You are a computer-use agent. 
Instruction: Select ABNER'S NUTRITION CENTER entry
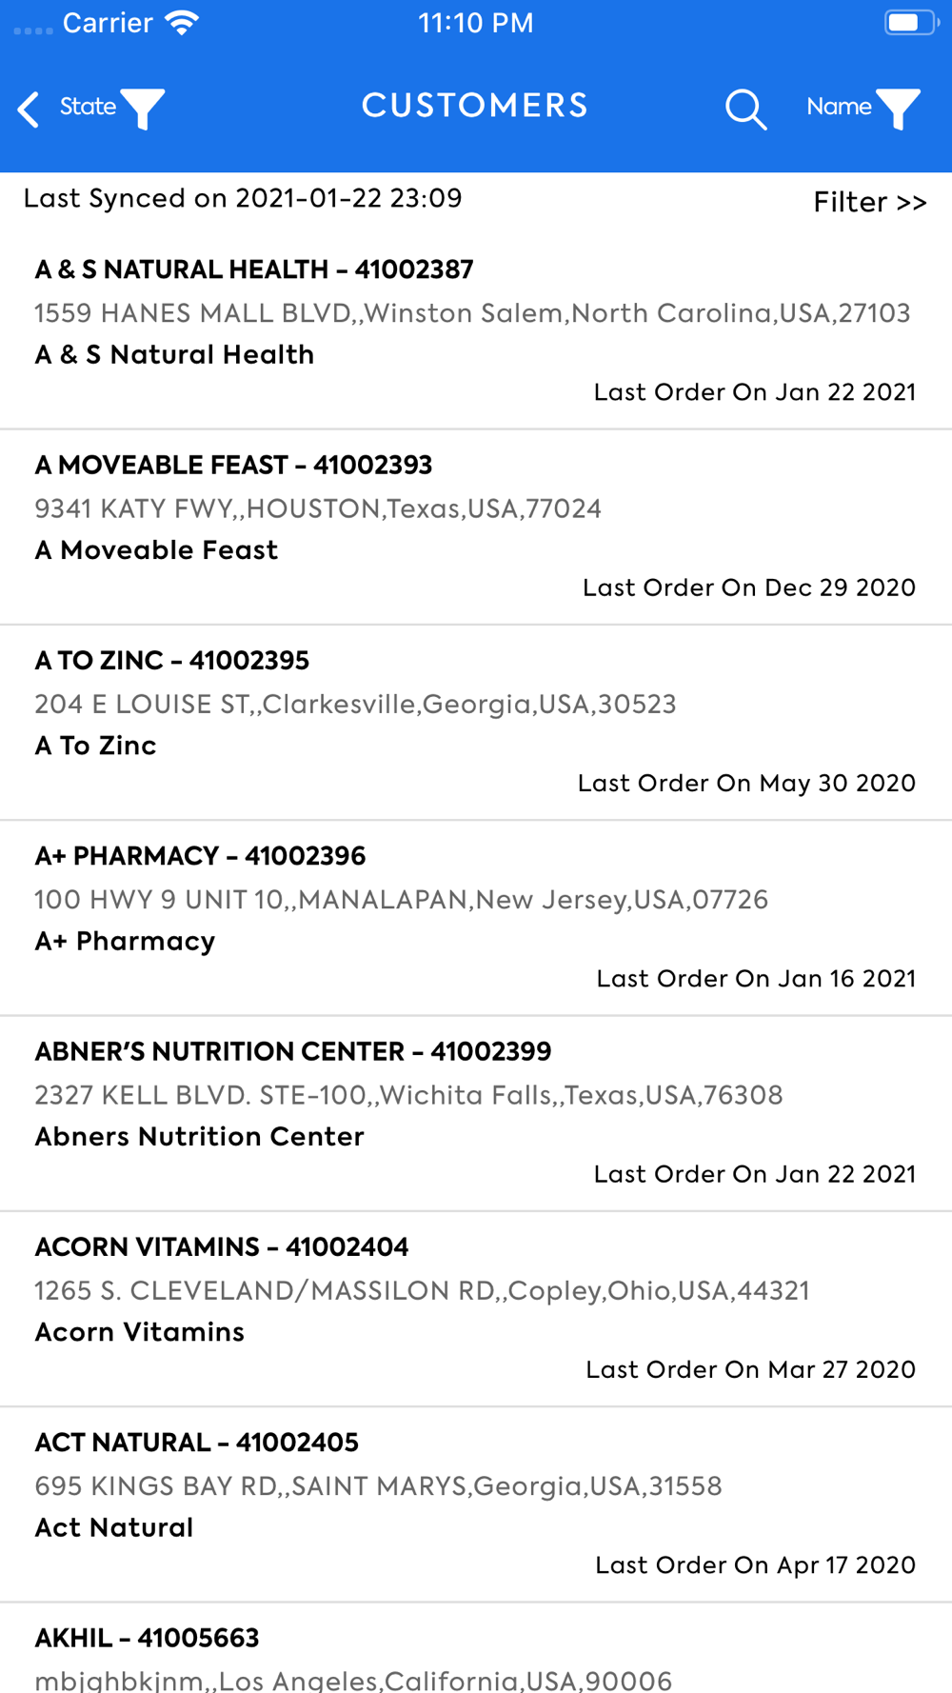click(x=476, y=1114)
